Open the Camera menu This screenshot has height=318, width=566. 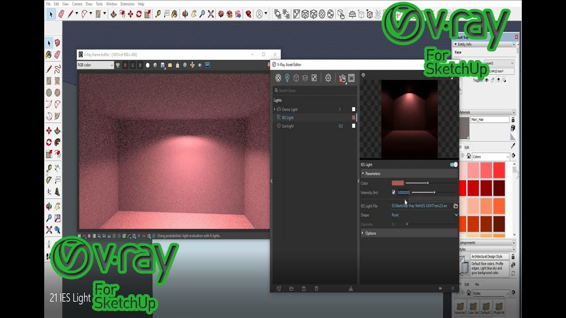(x=77, y=4)
